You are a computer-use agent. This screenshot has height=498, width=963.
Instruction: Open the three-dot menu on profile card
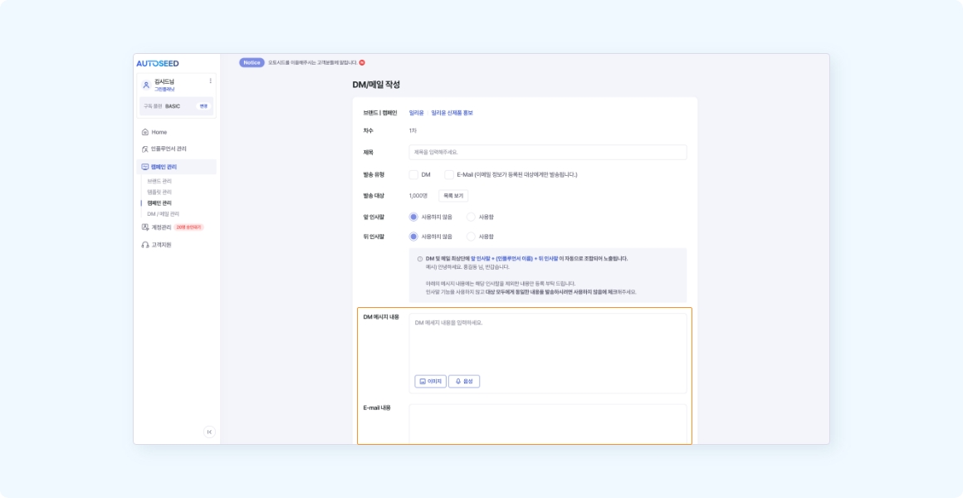click(210, 81)
